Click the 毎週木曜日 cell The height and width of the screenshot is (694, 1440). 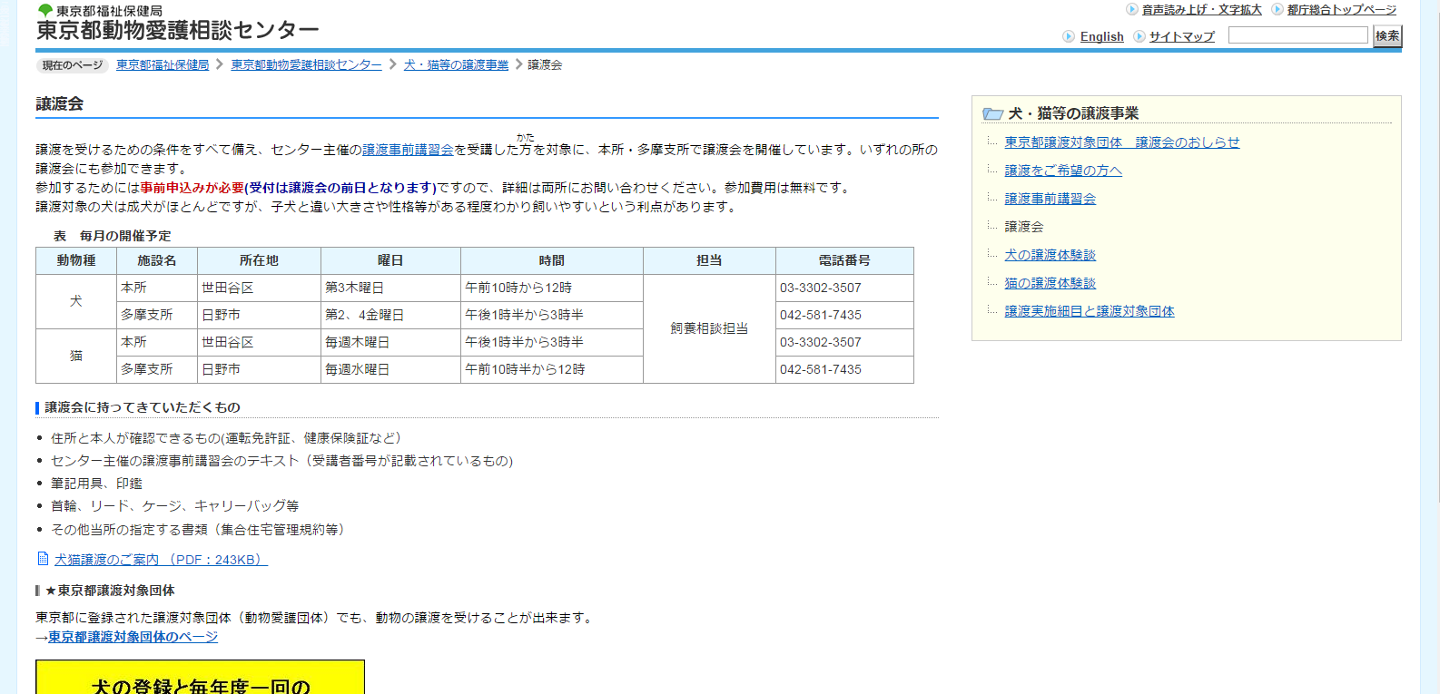tap(390, 342)
